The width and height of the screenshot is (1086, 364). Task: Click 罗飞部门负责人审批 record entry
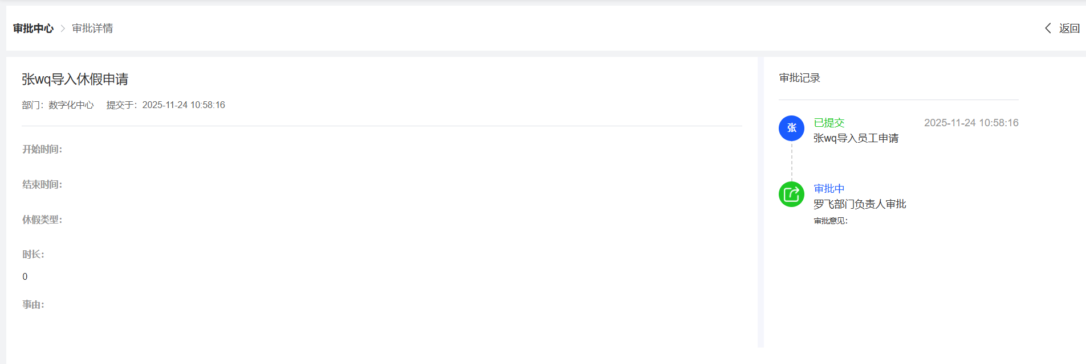click(x=860, y=204)
